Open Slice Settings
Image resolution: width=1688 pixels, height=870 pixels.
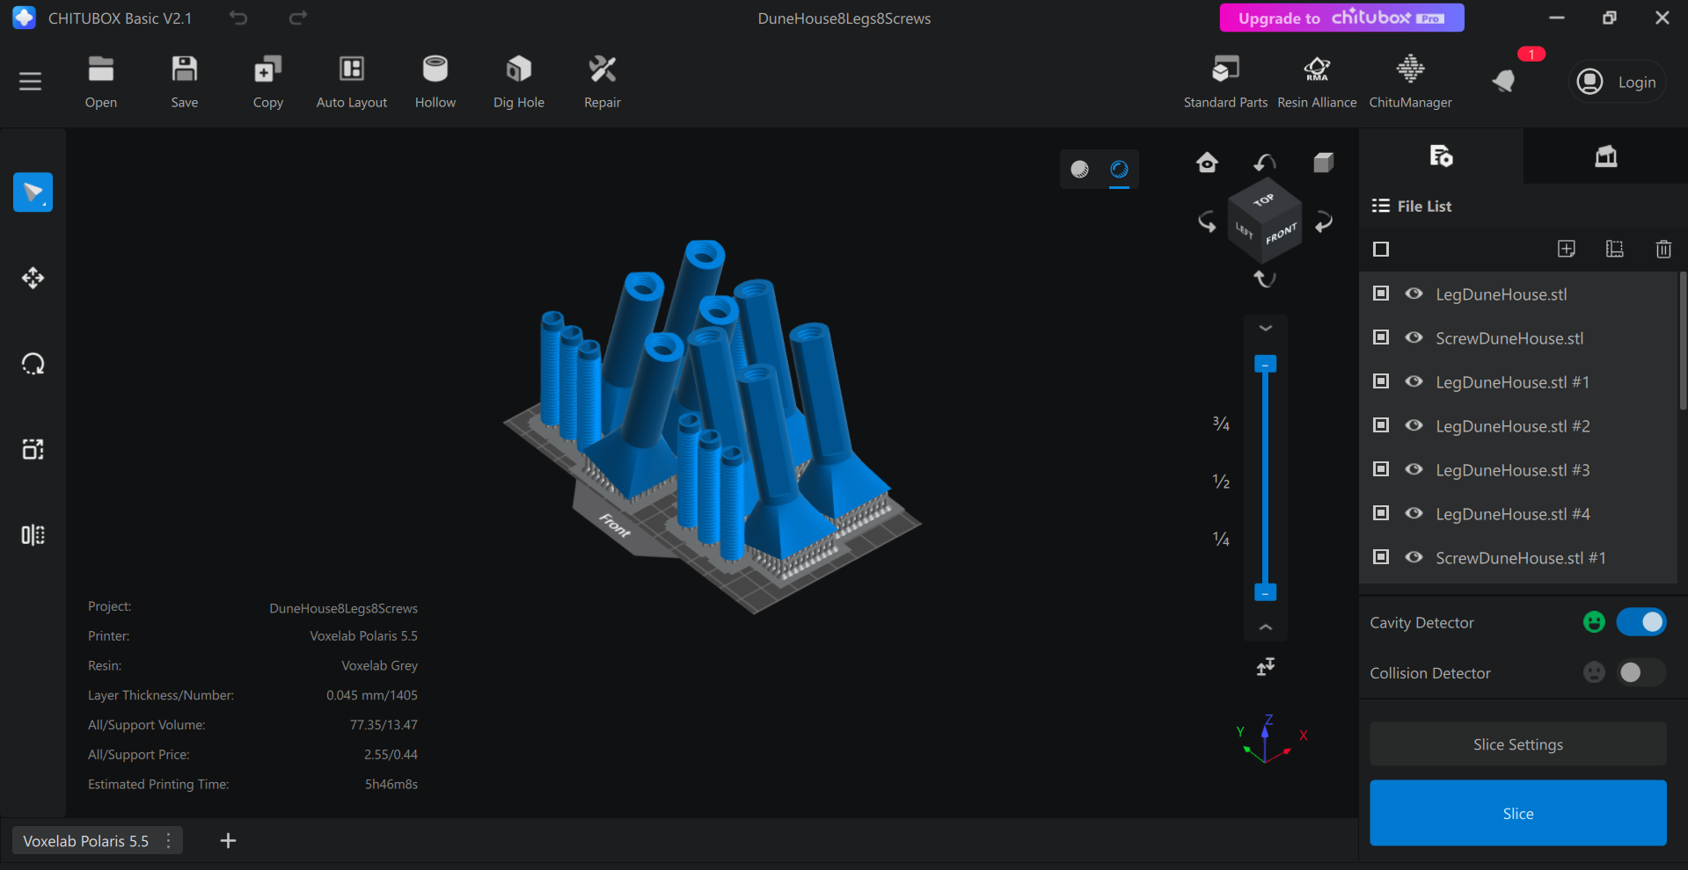(1518, 744)
